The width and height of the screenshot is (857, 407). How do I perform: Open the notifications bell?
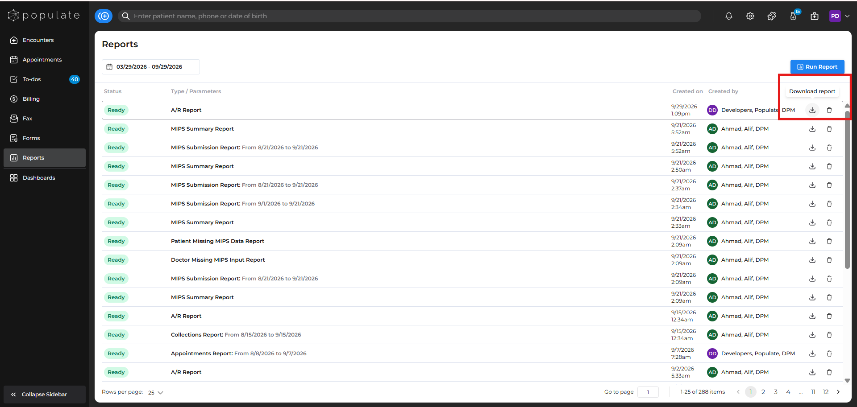coord(729,16)
